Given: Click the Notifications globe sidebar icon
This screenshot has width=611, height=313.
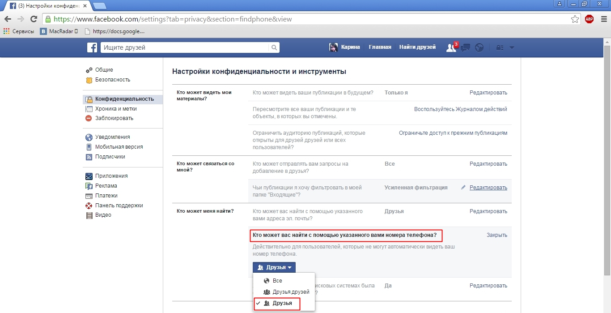Looking at the screenshot, I should tap(89, 137).
